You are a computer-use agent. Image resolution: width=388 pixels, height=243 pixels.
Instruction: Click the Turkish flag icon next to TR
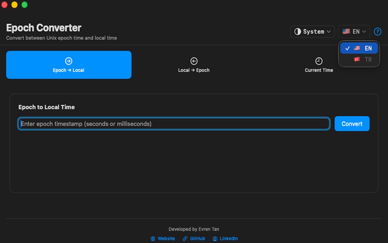pyautogui.click(x=357, y=59)
